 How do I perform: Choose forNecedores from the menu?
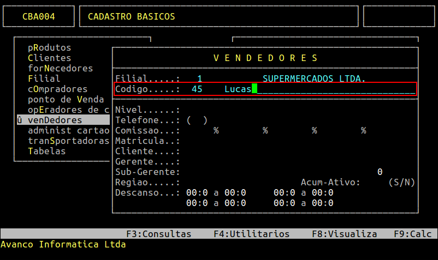pos(60,68)
